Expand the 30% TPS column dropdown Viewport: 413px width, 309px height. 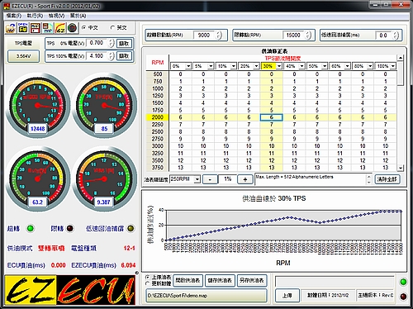coord(279,66)
